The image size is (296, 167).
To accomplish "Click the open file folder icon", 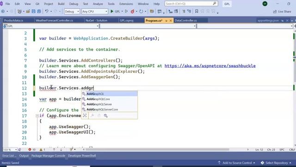I will point(28,11).
